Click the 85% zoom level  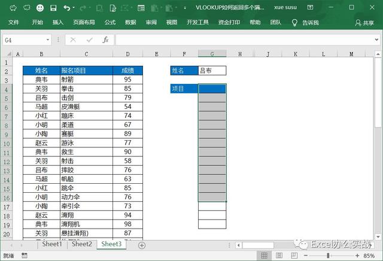tap(369, 256)
